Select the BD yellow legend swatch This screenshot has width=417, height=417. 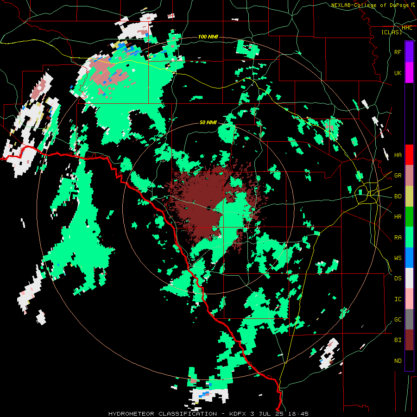(x=409, y=196)
